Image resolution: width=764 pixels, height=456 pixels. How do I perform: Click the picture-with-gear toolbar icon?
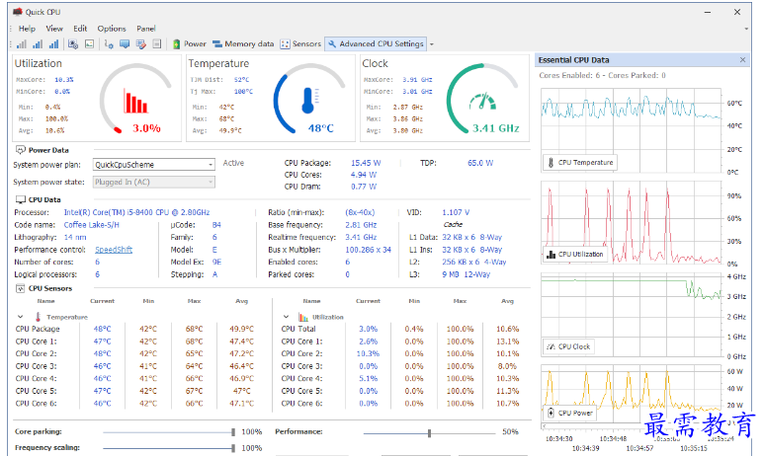pos(73,44)
